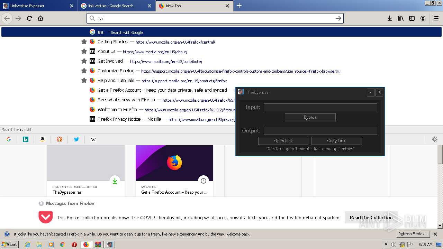Screen dimensions: 443x249
Task: Open the Customize Firefox suggestion
Action: (x=221, y=71)
